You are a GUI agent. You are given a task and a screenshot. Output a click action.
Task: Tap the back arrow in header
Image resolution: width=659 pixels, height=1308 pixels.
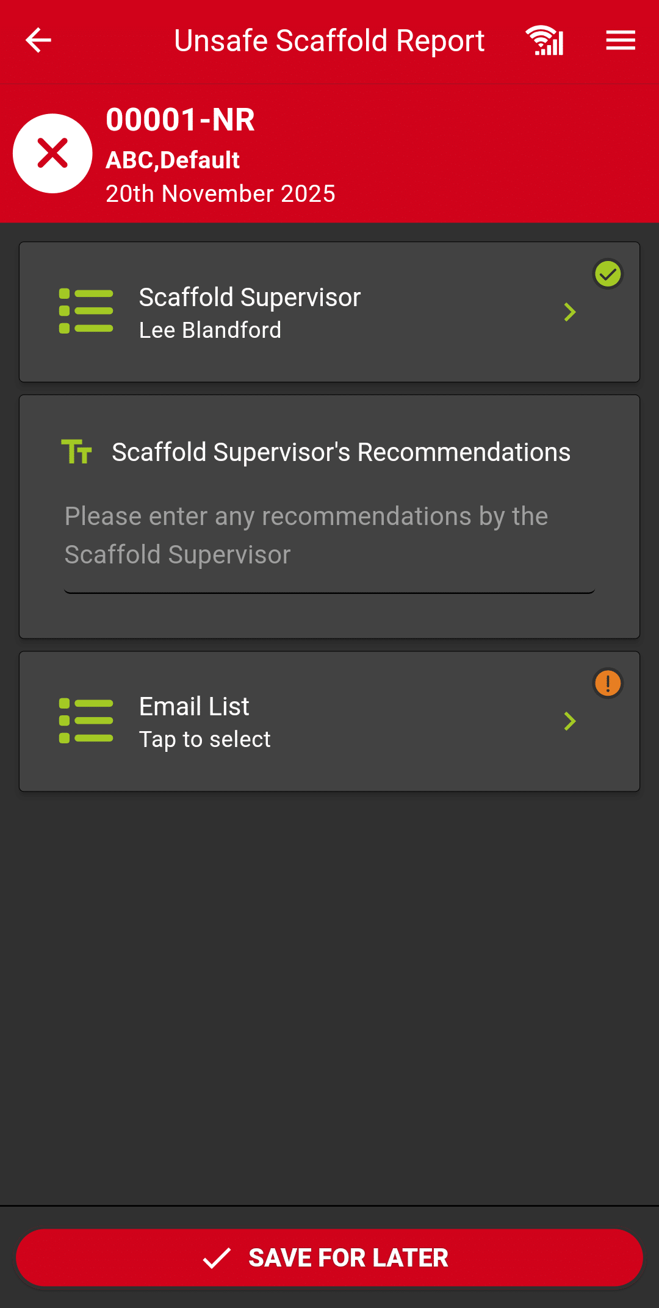pos(38,41)
